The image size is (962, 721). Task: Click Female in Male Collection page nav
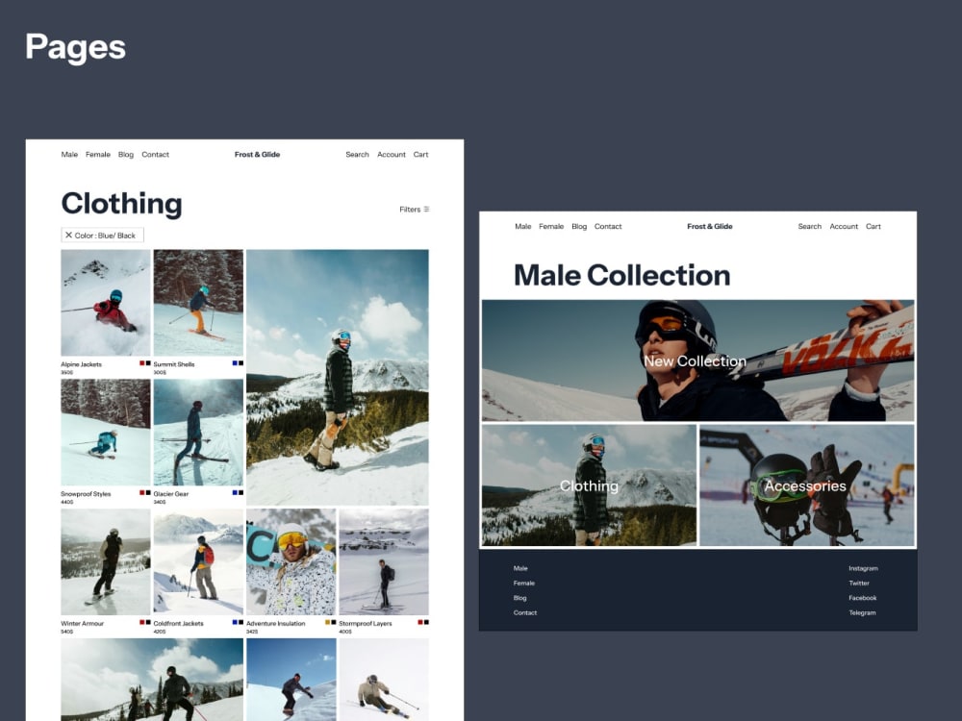[x=551, y=226]
